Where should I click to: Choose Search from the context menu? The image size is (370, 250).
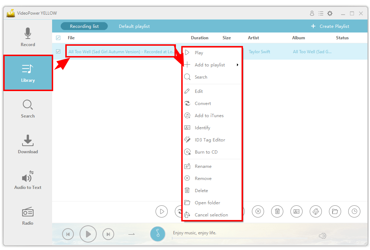(x=212, y=77)
